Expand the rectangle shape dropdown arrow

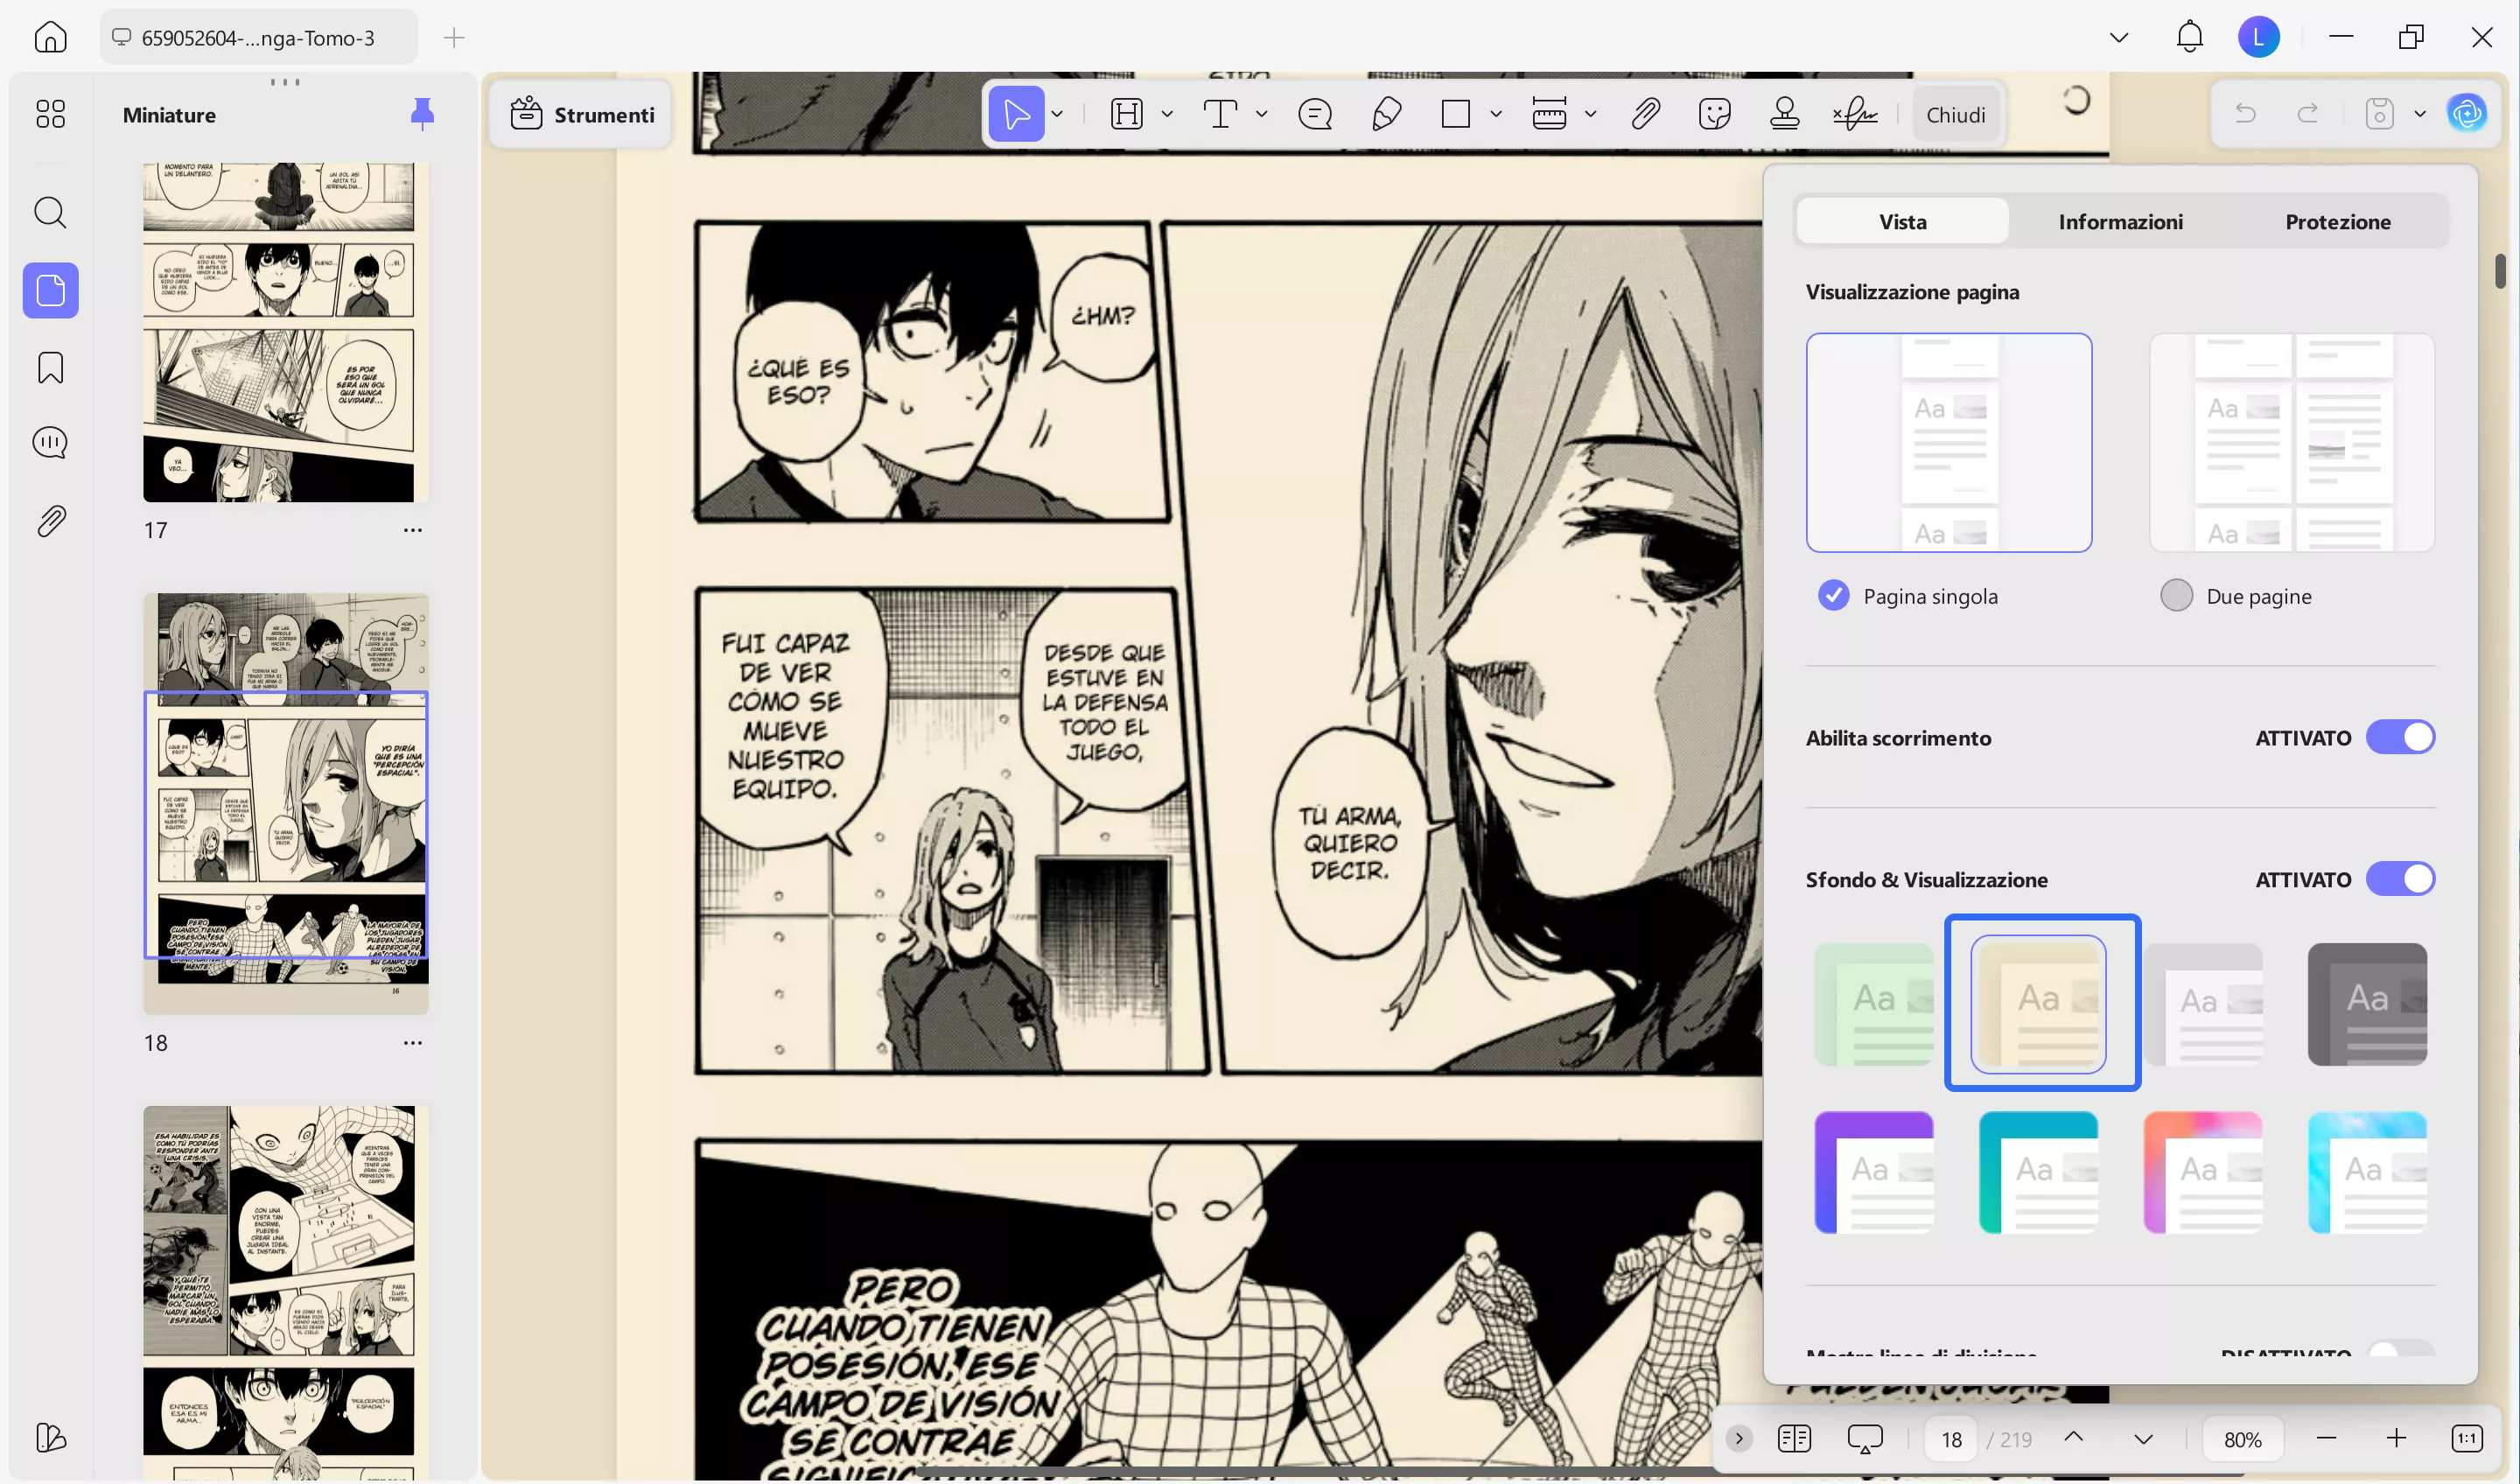point(1496,114)
